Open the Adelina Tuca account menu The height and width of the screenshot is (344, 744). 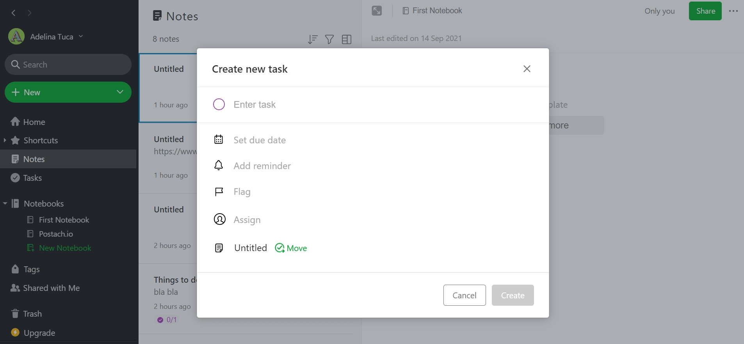[57, 37]
